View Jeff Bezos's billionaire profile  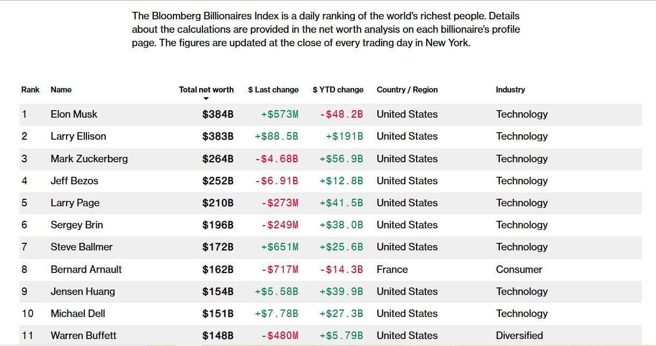75,181
